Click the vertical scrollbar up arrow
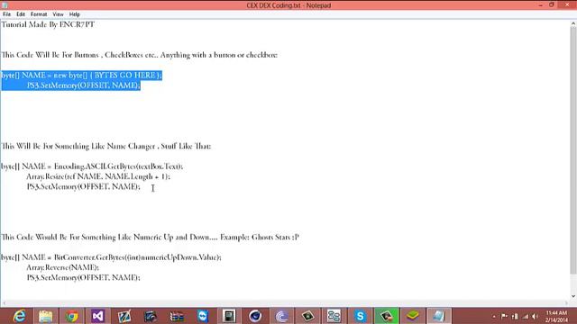This screenshot has height=324, width=577. (573, 23)
